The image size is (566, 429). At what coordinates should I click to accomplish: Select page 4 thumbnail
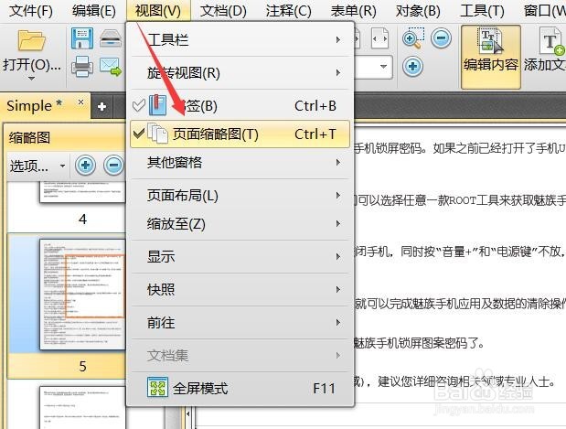click(82, 192)
